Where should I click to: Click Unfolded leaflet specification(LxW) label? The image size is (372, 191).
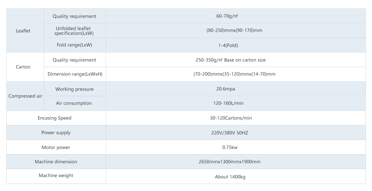tap(74, 31)
